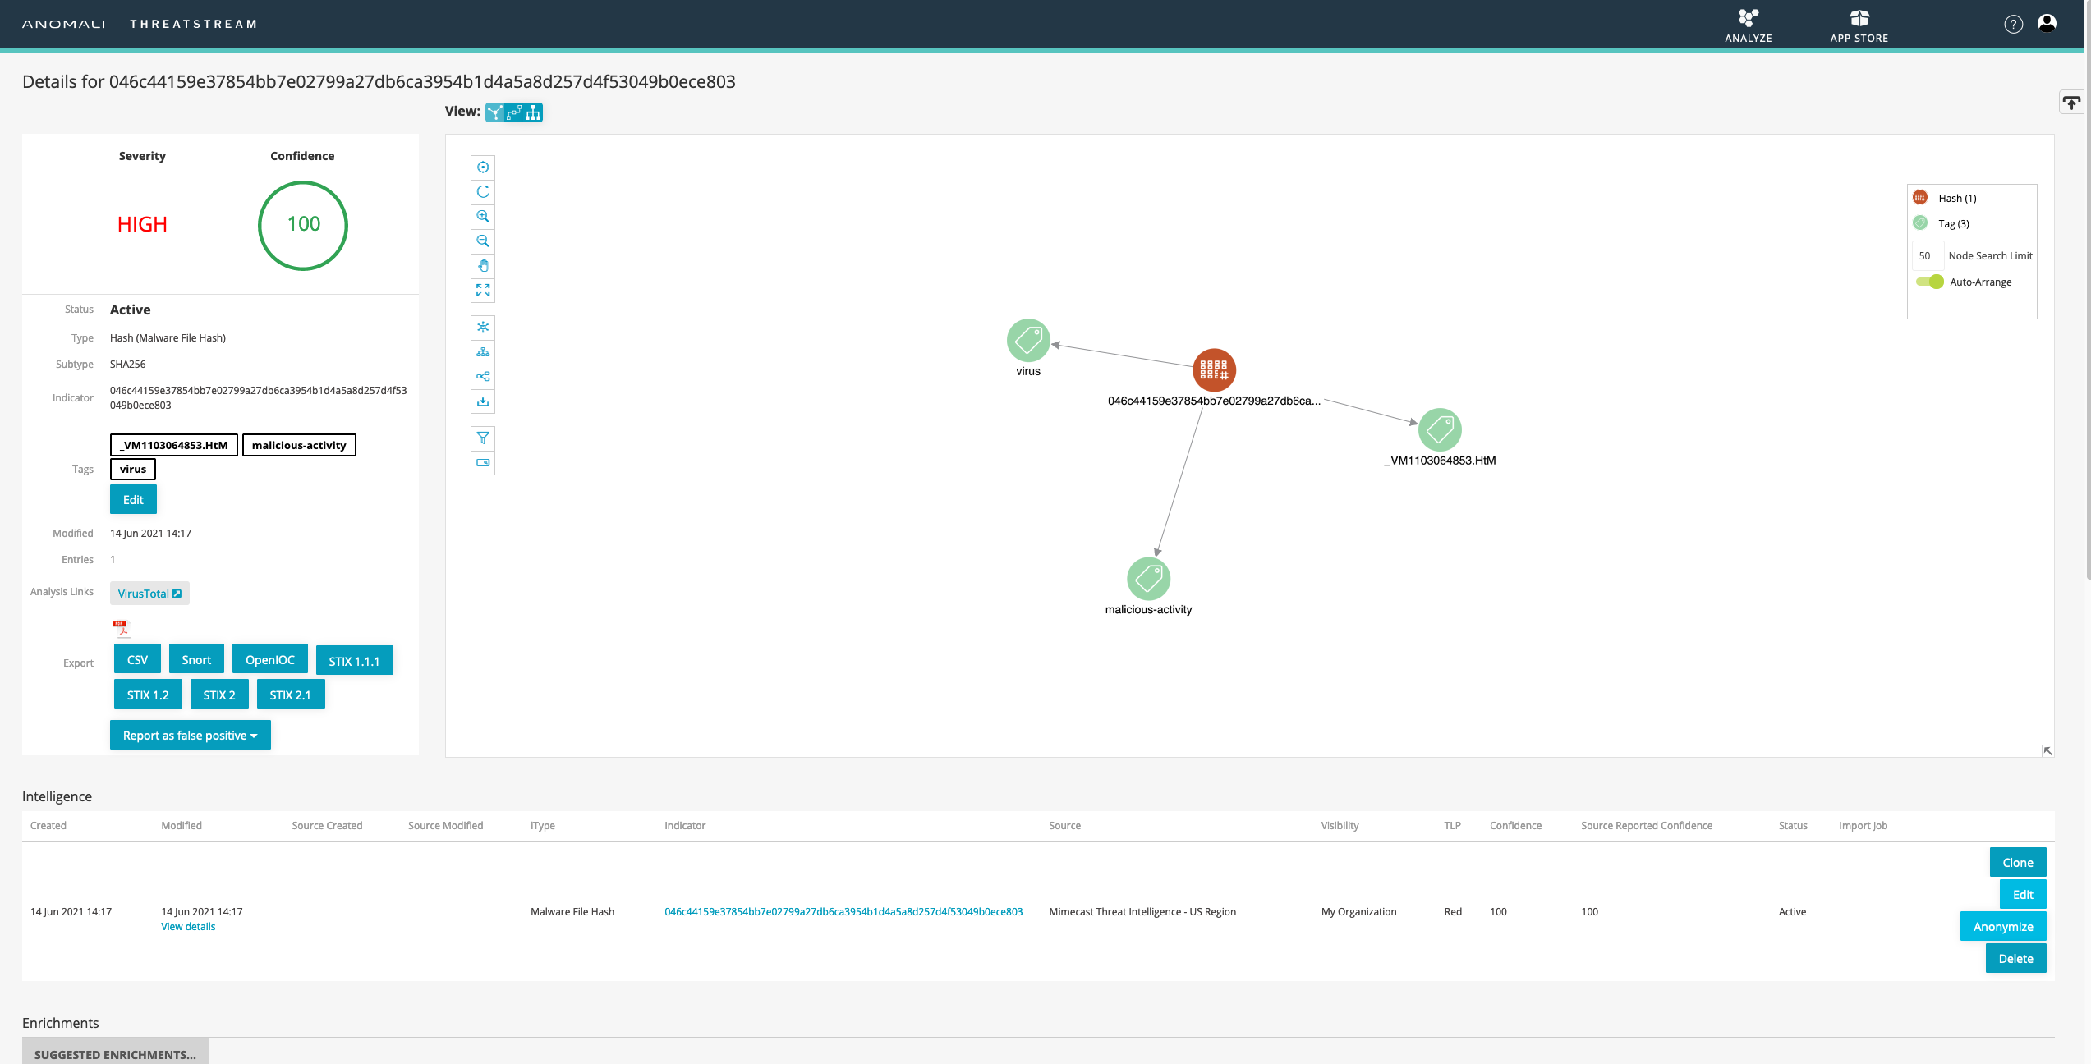This screenshot has height=1064, width=2091.
Task: Reload the graph layout
Action: tap(483, 192)
